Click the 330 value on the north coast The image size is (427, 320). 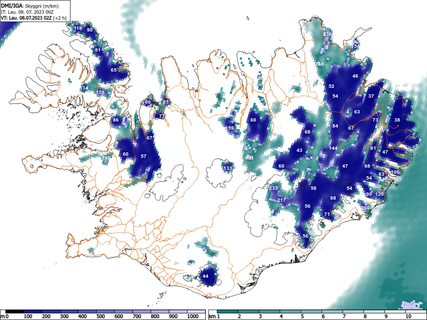pyautogui.click(x=328, y=34)
